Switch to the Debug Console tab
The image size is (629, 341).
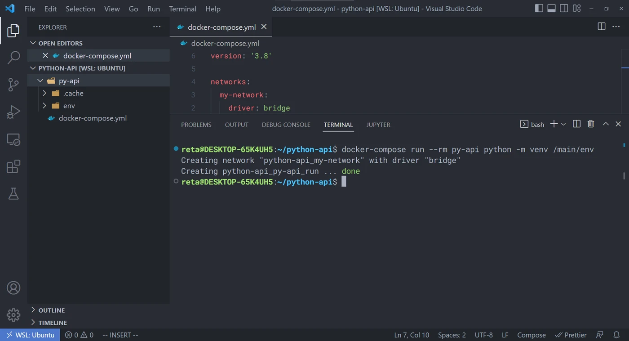(x=286, y=125)
